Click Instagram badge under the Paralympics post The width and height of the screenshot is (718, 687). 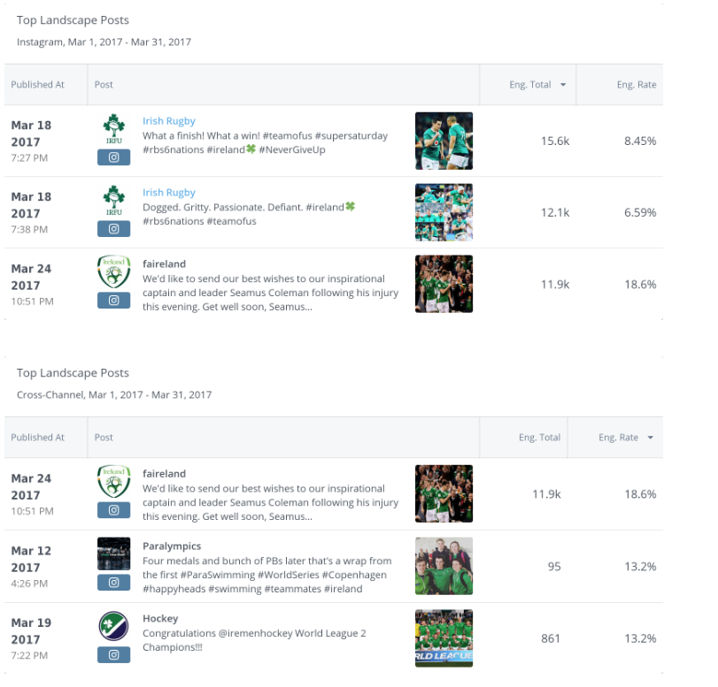113,583
